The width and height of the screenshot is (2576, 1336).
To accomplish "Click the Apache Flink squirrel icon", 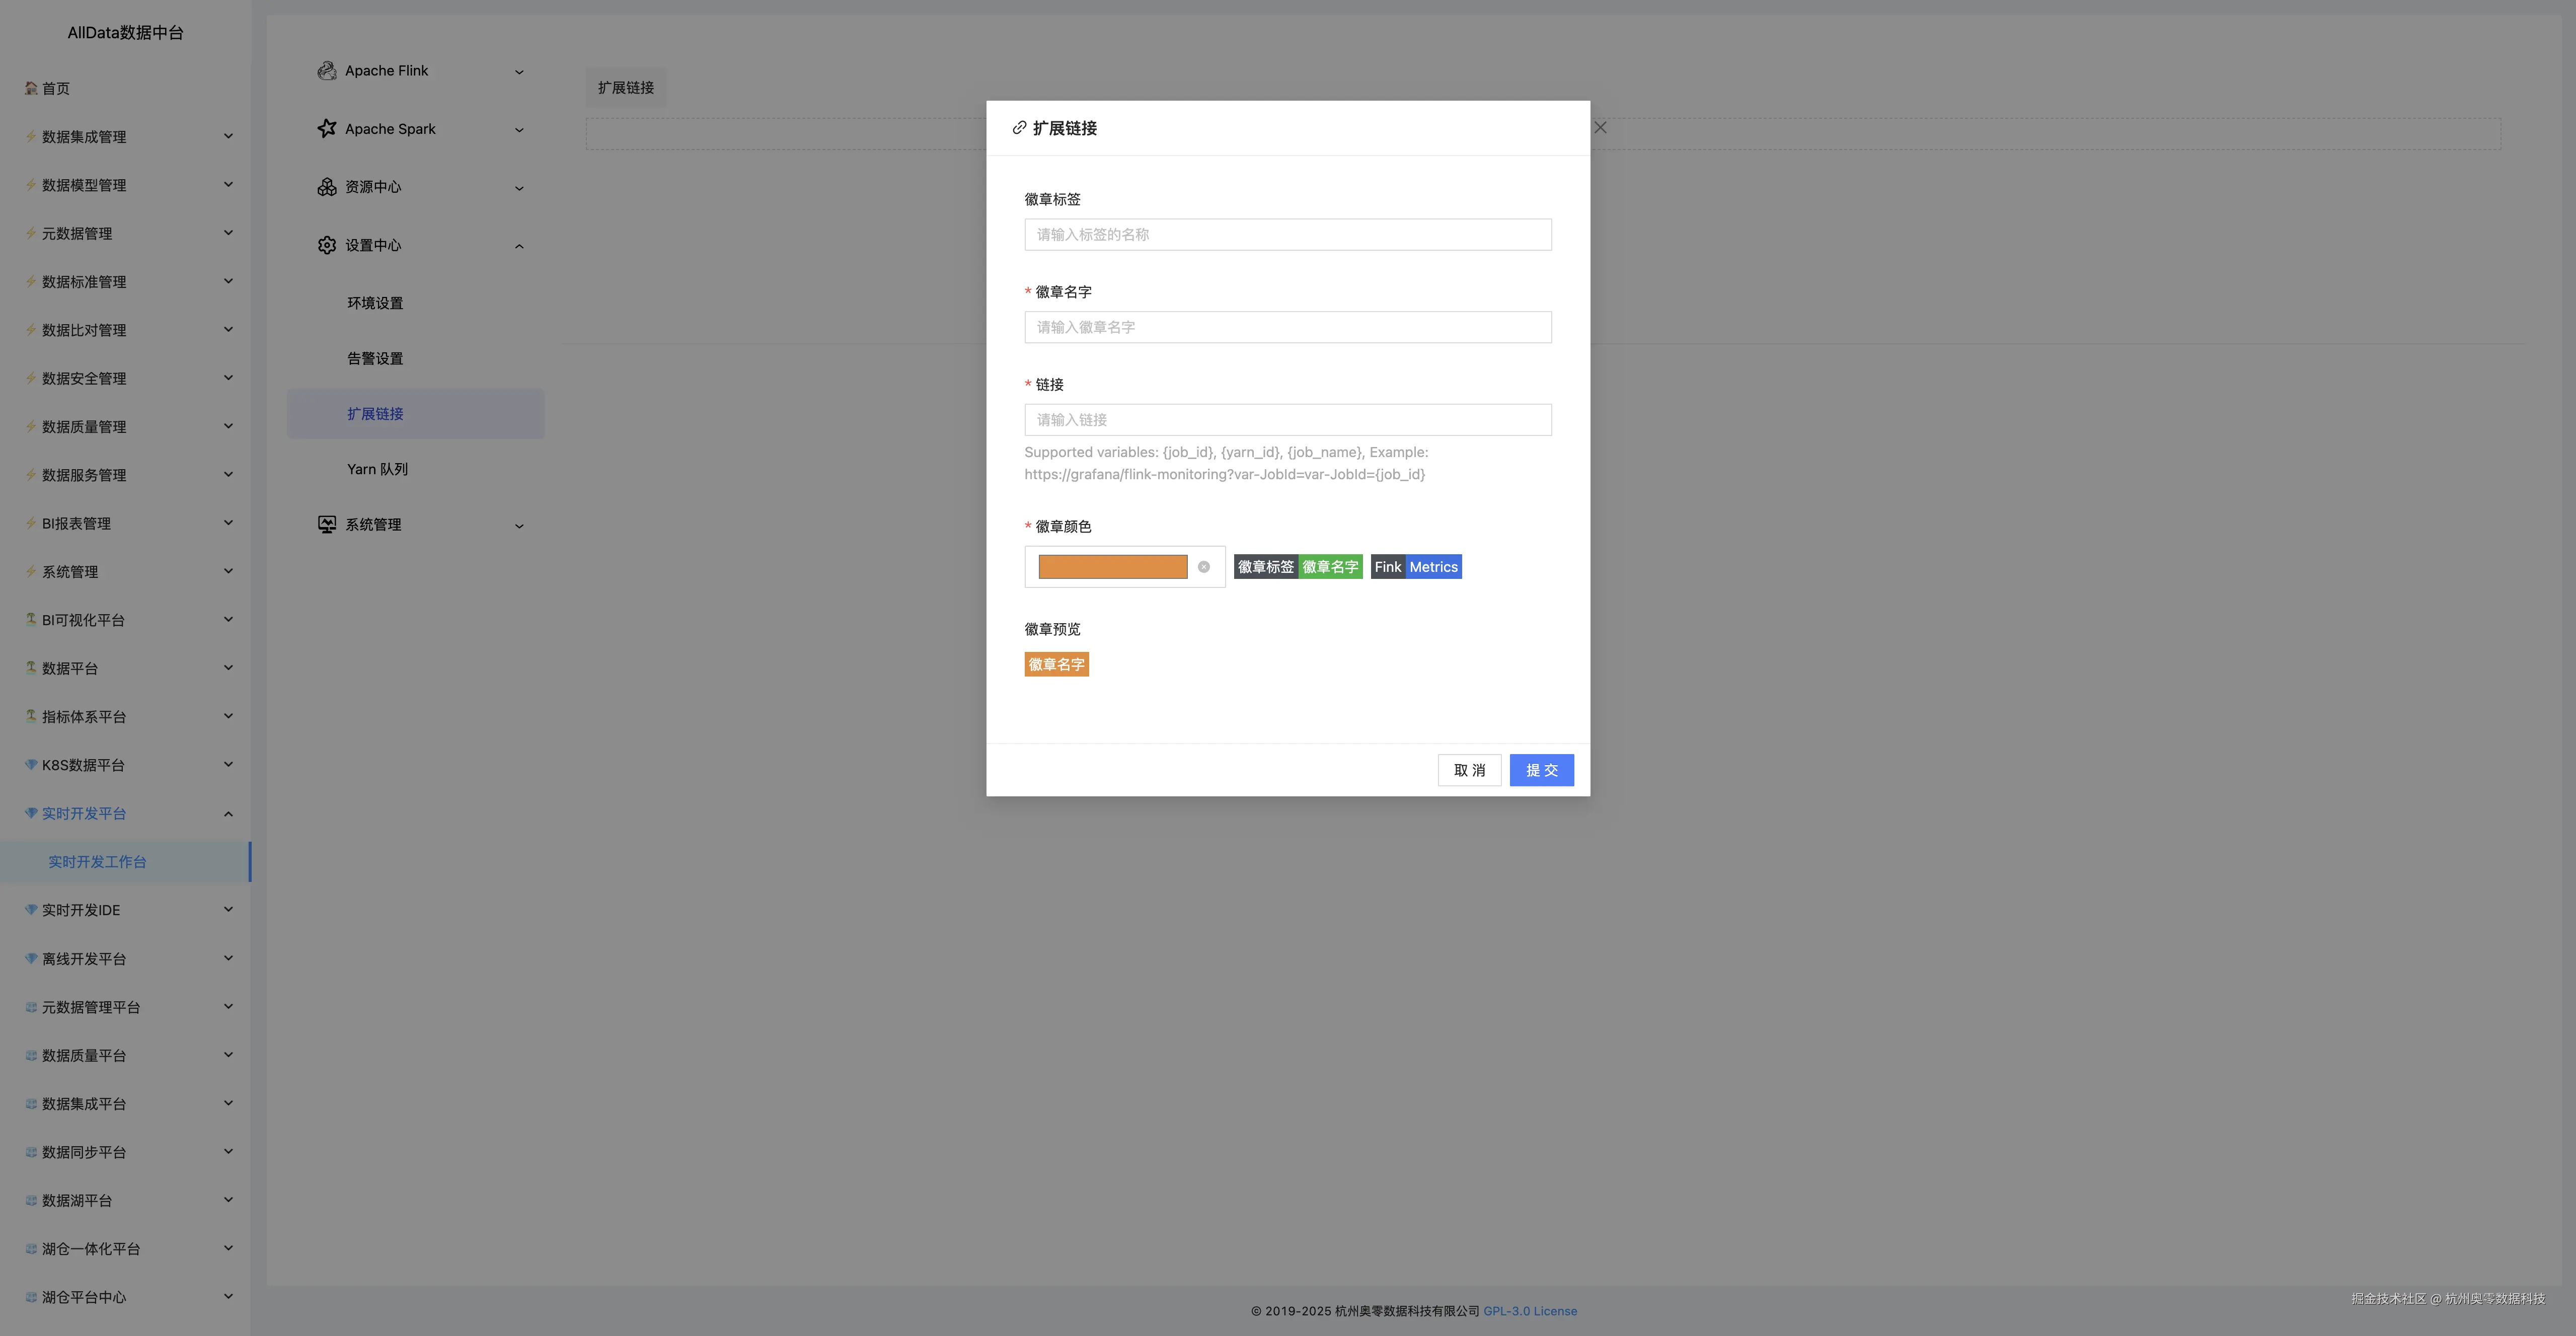I will [x=326, y=71].
